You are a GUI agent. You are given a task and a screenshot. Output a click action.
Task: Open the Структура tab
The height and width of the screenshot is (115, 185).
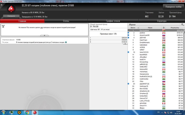click(162, 21)
